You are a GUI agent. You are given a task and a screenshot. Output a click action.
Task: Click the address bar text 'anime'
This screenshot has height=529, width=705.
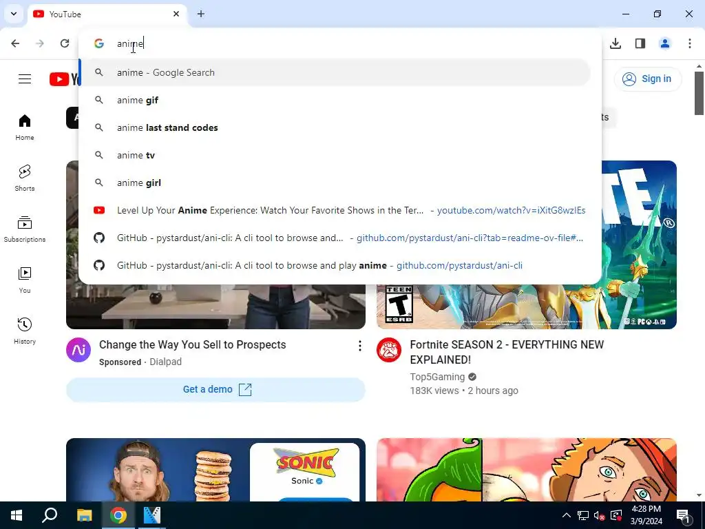(129, 43)
